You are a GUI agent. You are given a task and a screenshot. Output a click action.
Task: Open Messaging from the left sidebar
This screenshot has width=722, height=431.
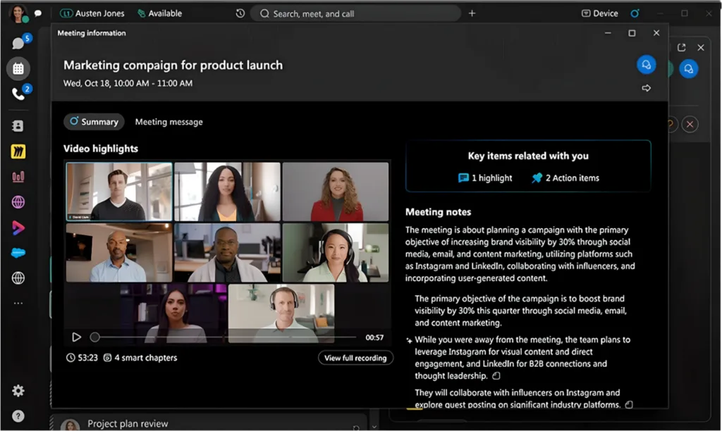coord(19,43)
